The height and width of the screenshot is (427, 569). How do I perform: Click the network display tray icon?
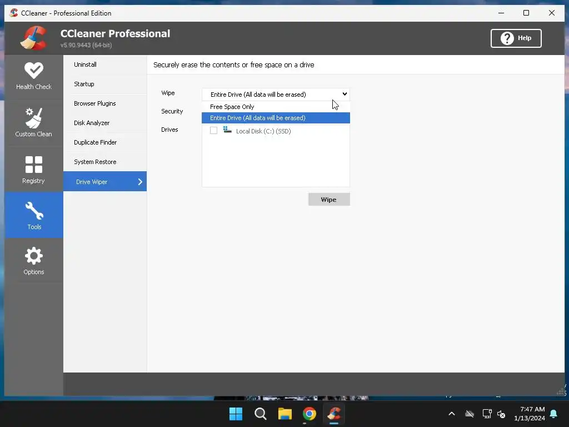coord(487,414)
